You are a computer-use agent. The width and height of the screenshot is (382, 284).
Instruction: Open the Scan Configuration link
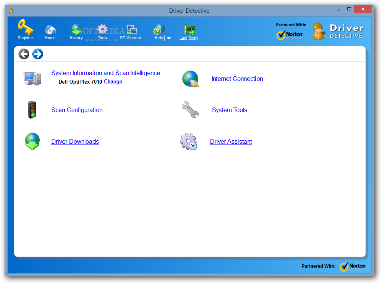(x=77, y=110)
